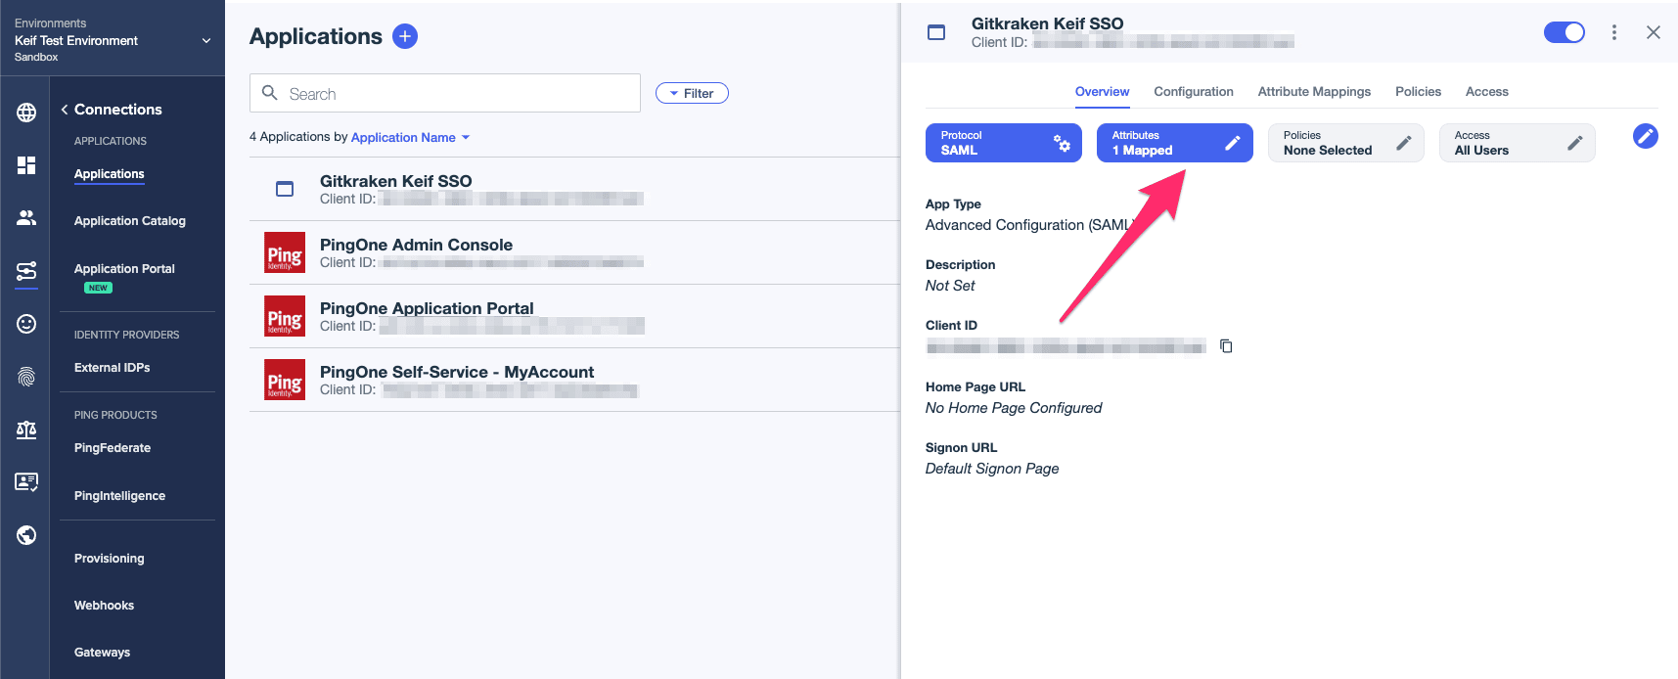Switch to the Overview tab
The image size is (1678, 679).
(x=1102, y=92)
